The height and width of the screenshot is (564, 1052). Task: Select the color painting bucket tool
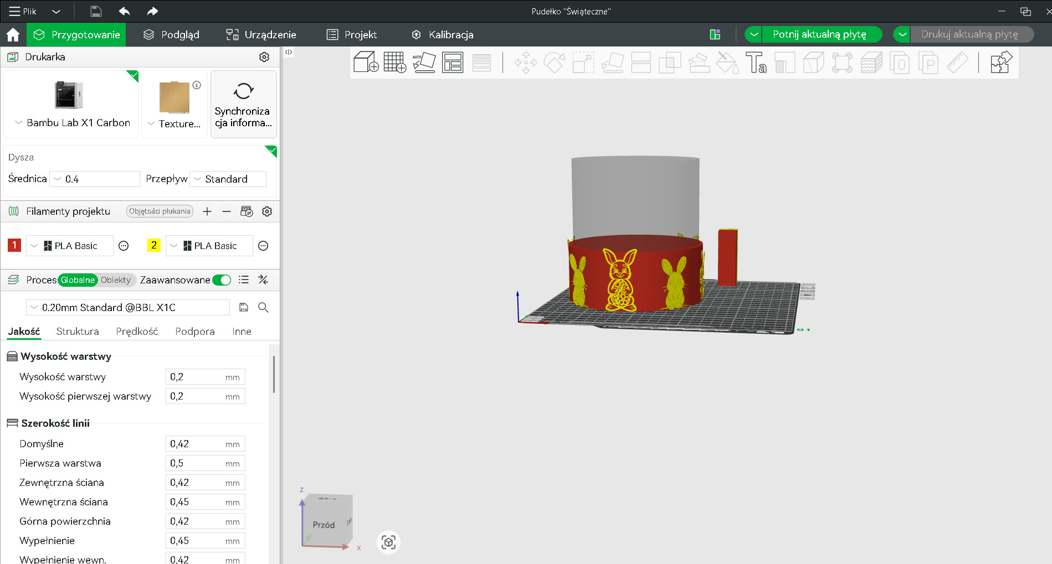pyautogui.click(x=727, y=63)
